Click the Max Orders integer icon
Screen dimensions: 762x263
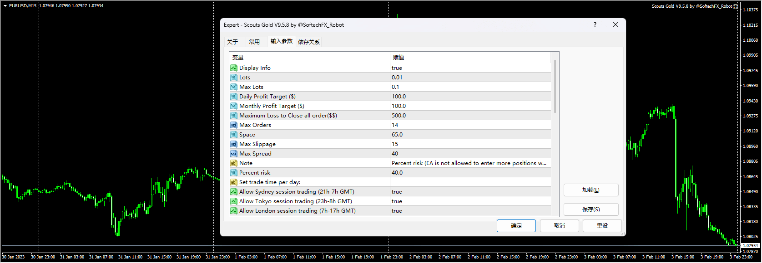[x=233, y=125]
